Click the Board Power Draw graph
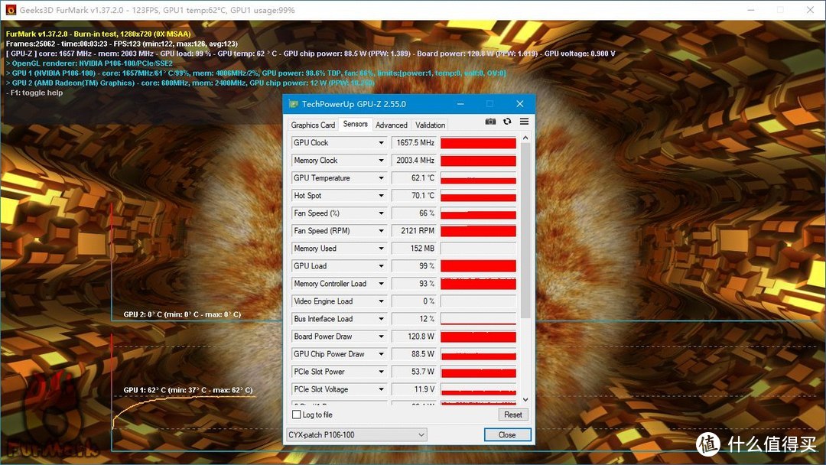Viewport: 826px width, 465px height. [478, 337]
